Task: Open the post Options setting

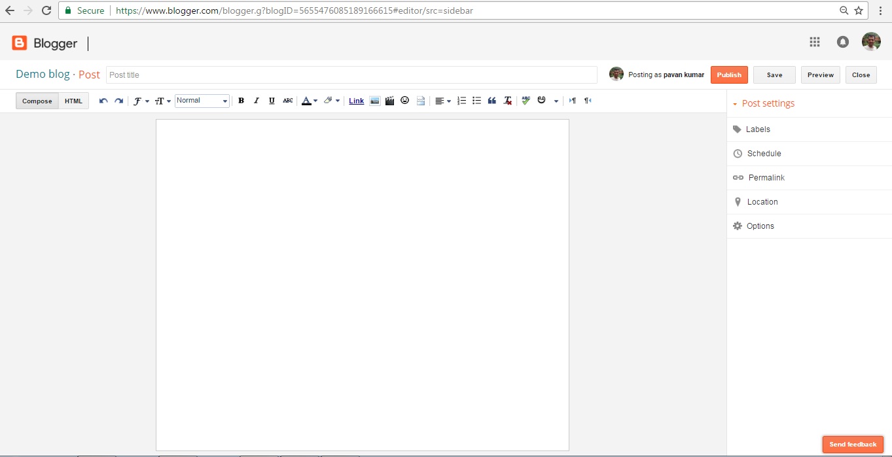Action: point(810,226)
